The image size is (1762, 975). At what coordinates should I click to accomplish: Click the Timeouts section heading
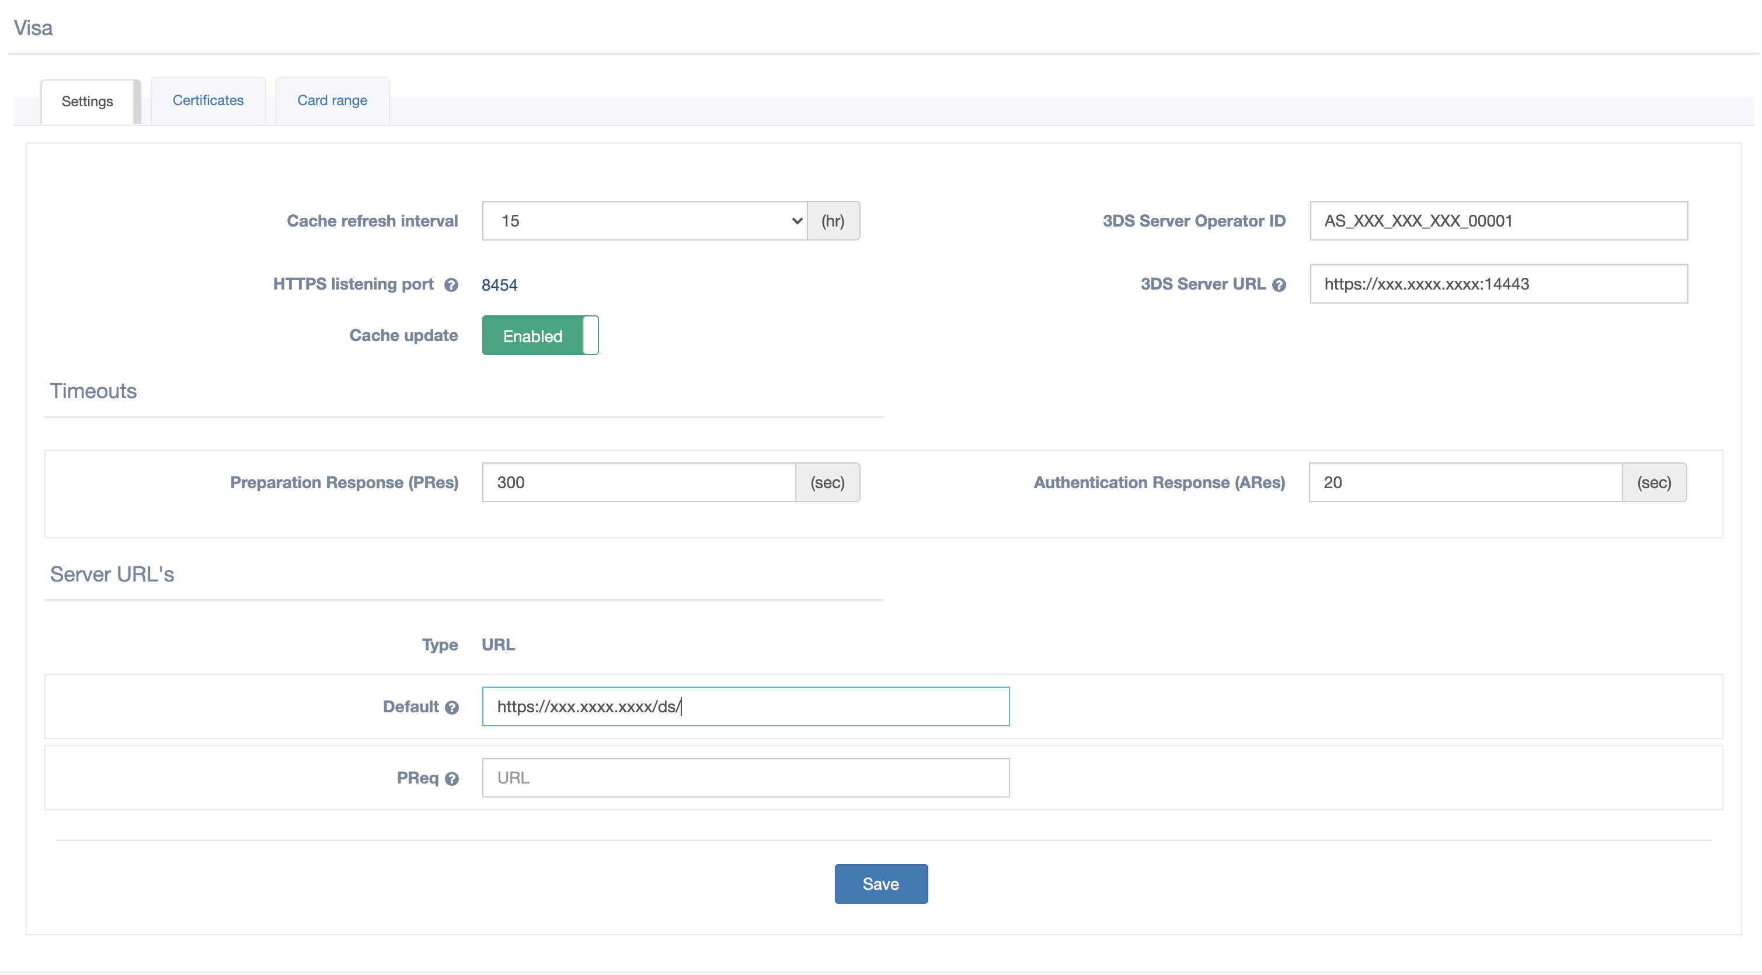click(x=93, y=391)
